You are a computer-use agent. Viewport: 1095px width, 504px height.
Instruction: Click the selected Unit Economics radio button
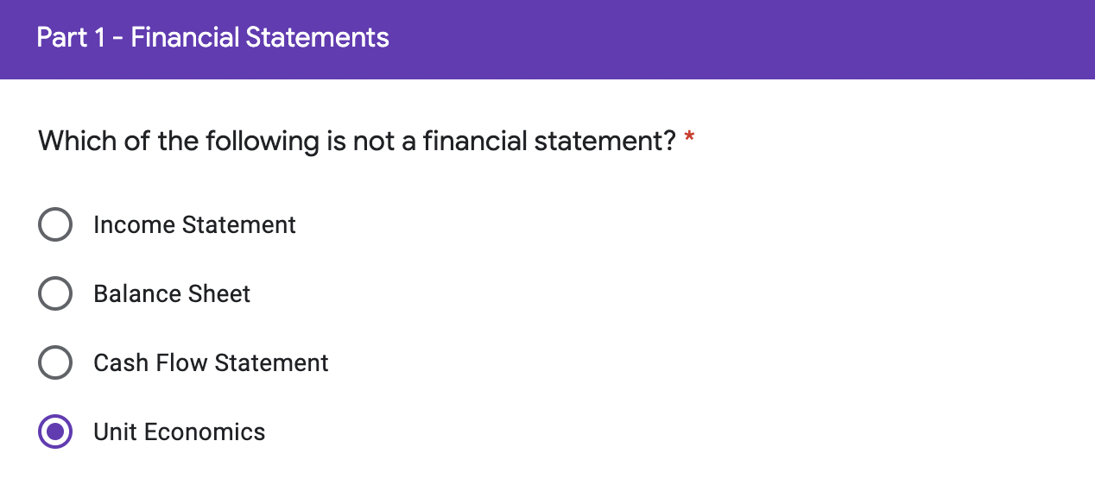coord(55,432)
